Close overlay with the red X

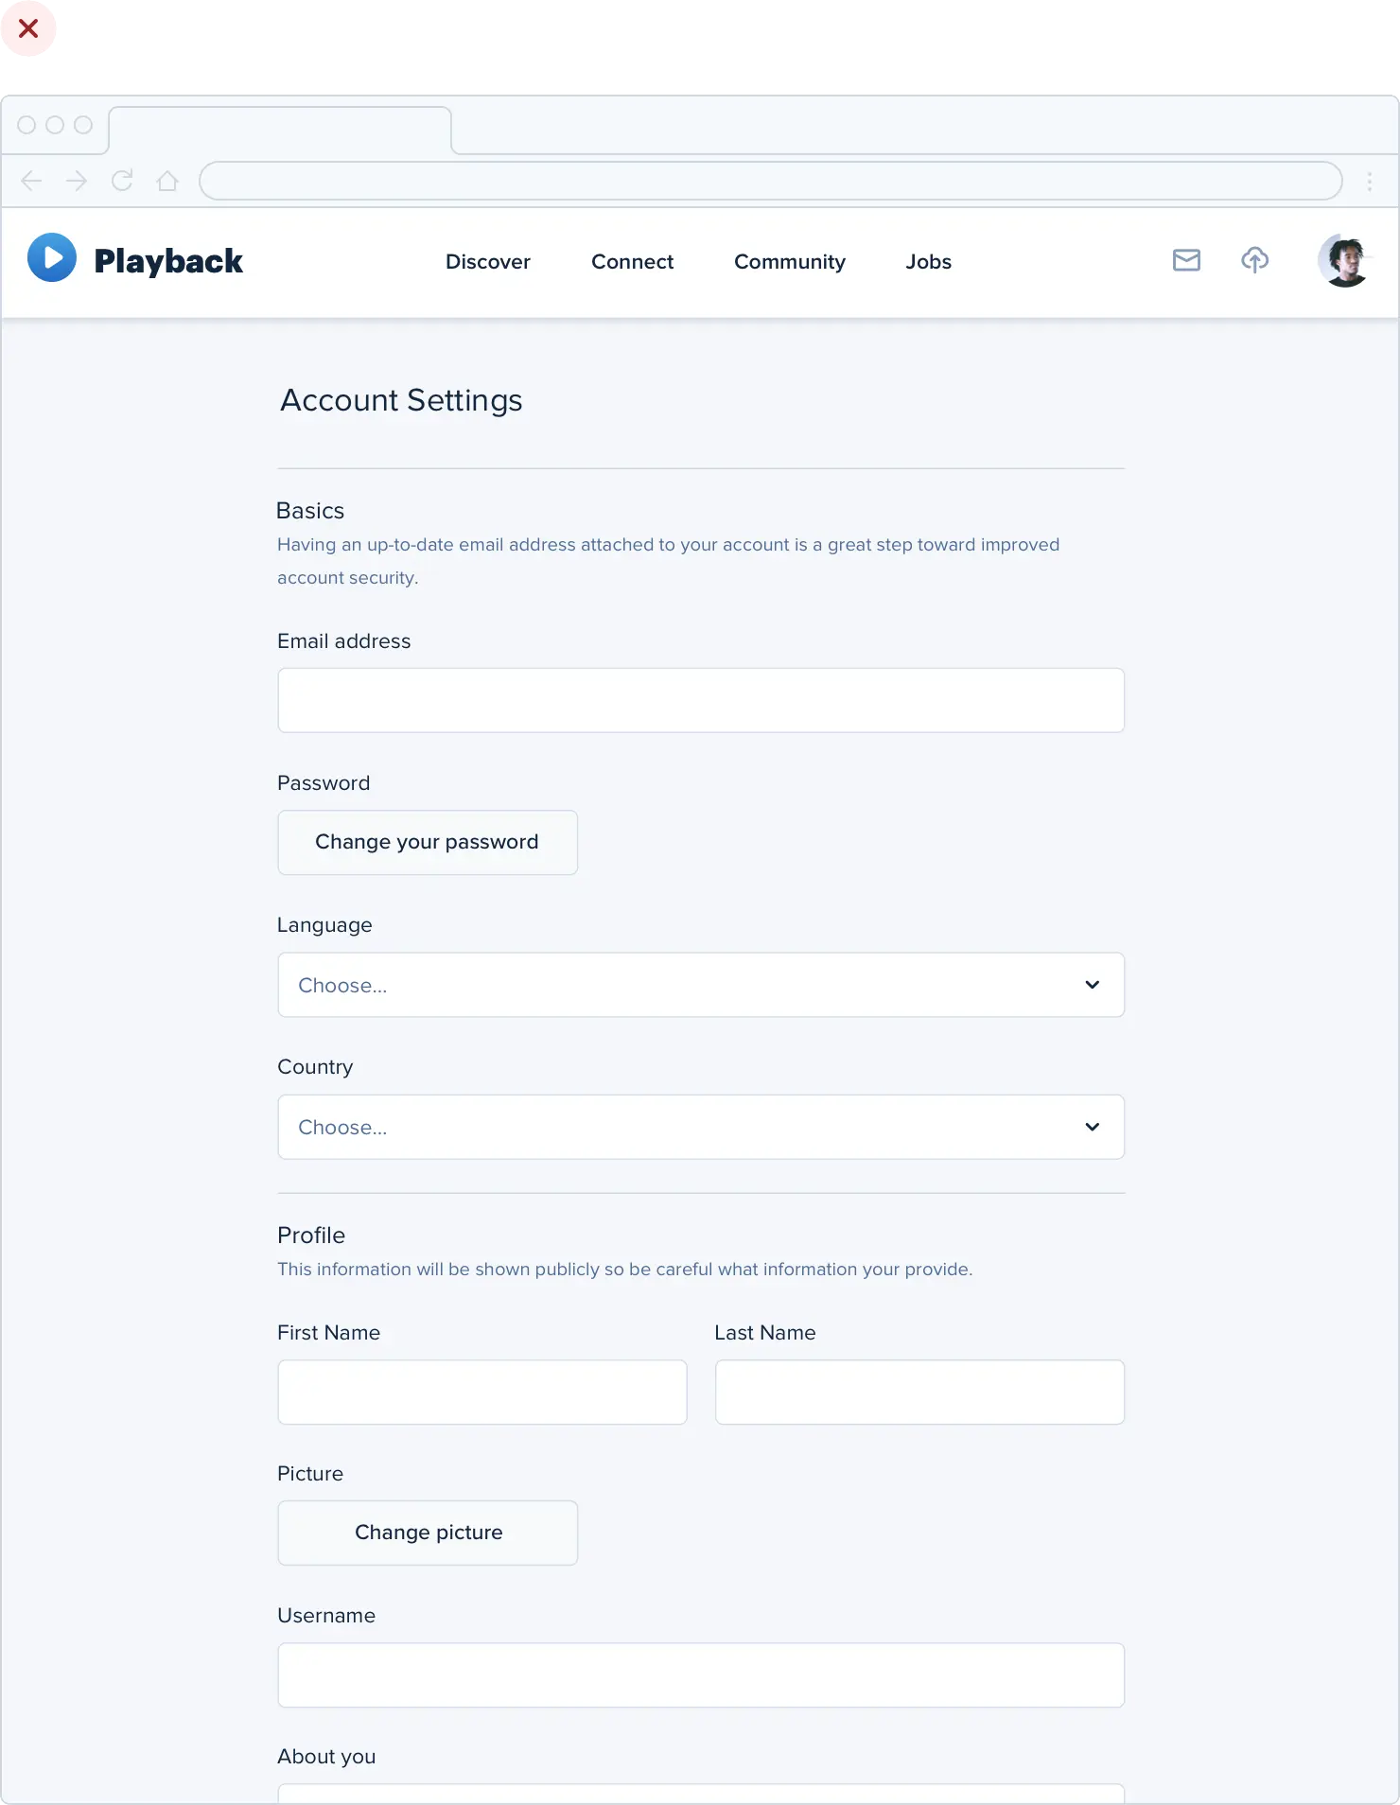pyautogui.click(x=28, y=28)
